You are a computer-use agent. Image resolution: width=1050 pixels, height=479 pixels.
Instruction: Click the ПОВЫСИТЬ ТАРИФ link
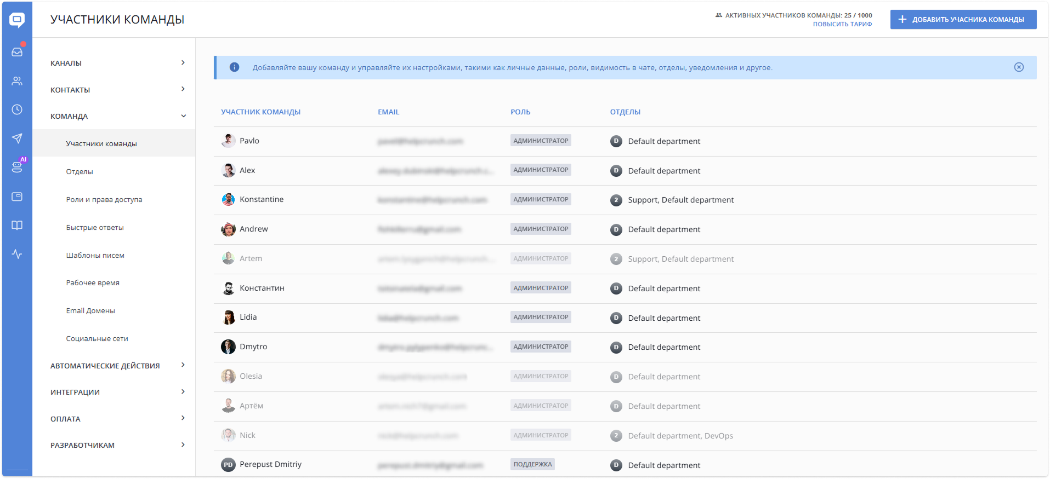coord(842,24)
